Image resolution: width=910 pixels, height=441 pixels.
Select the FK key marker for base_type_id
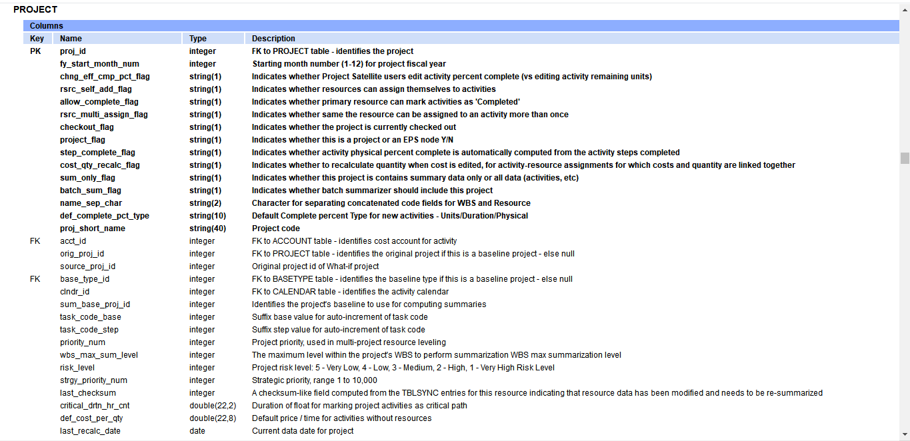click(x=35, y=279)
